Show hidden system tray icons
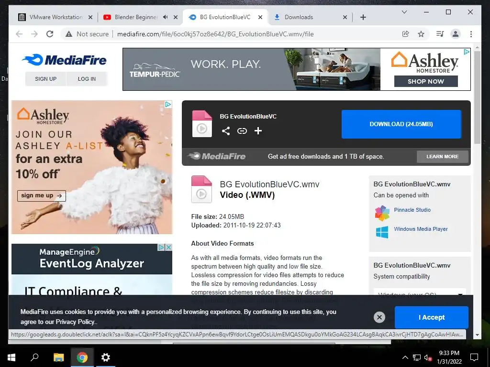The height and width of the screenshot is (367, 490). [x=405, y=357]
